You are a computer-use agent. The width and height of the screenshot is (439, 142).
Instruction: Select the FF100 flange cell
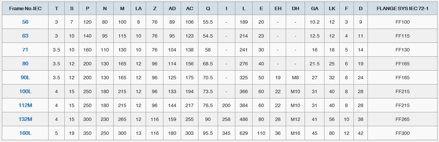click(x=402, y=22)
